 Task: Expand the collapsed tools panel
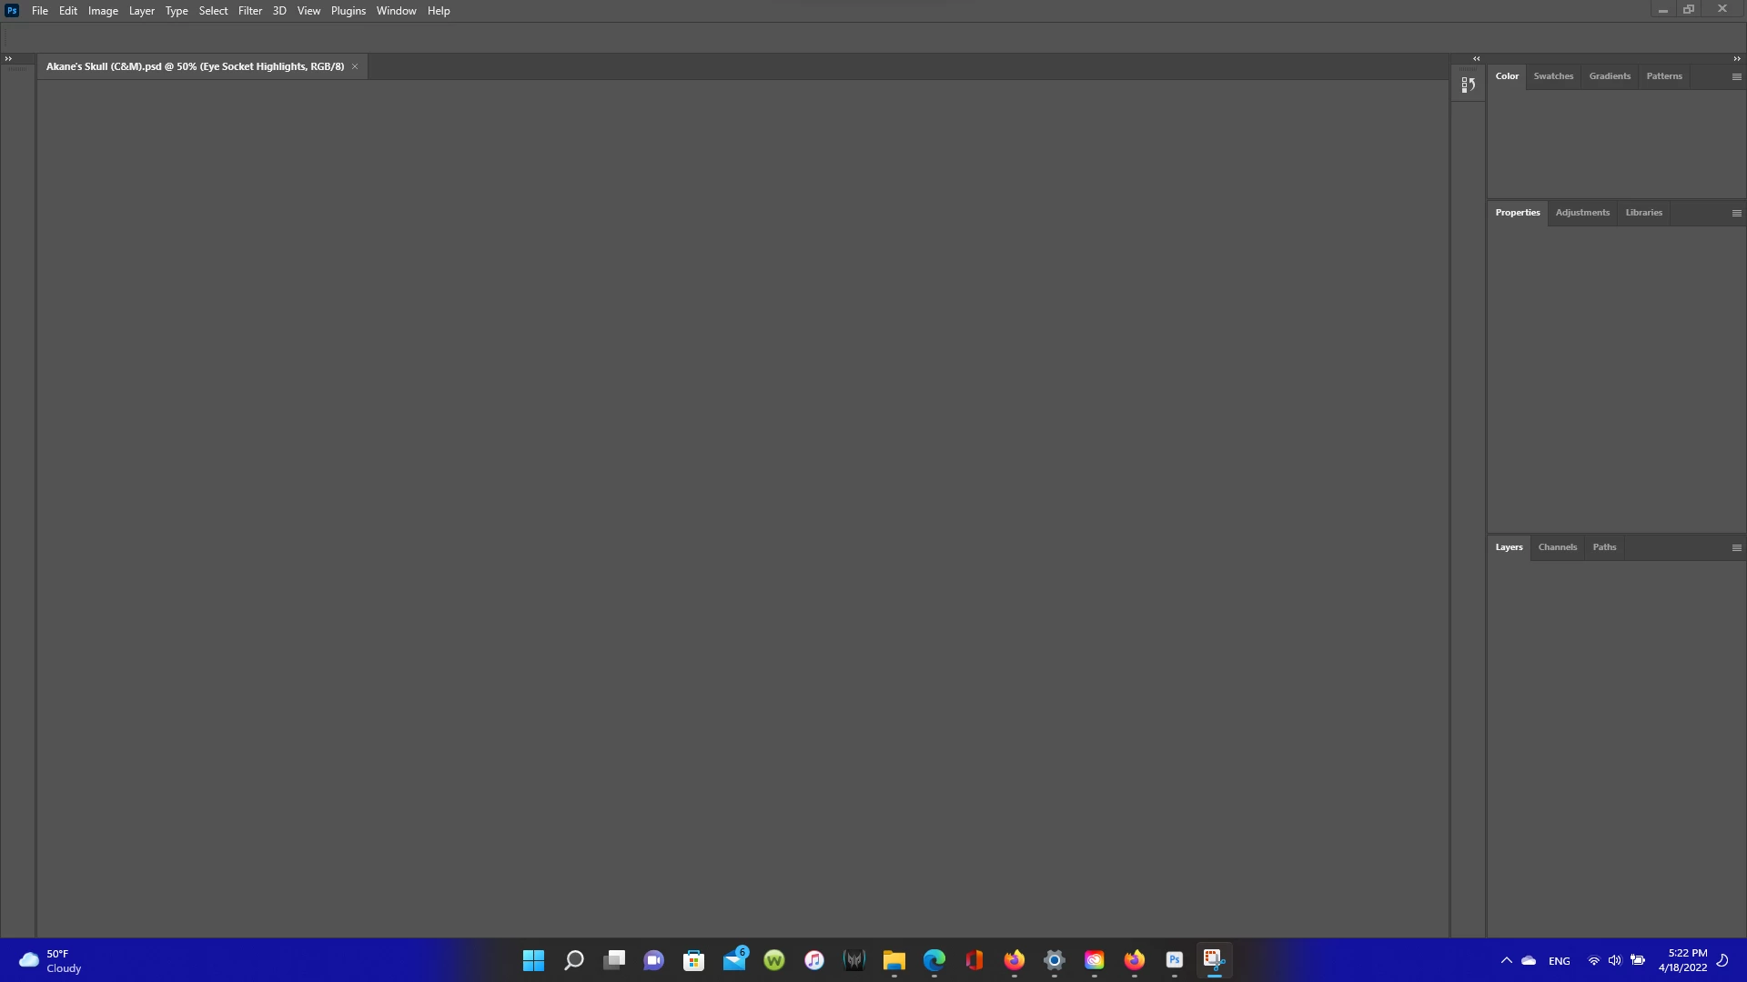(x=8, y=59)
